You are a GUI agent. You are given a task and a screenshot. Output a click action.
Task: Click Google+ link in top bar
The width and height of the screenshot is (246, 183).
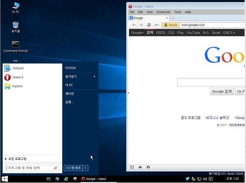tap(137, 33)
